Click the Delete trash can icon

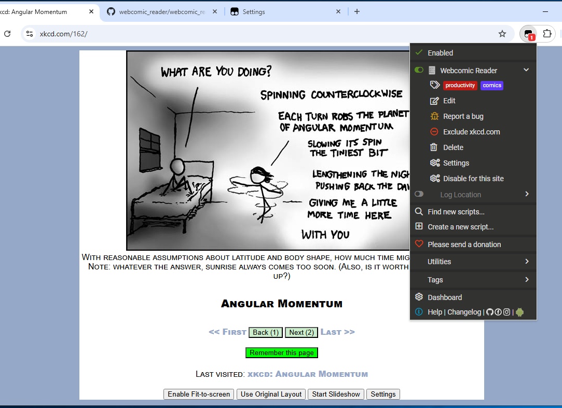click(434, 147)
